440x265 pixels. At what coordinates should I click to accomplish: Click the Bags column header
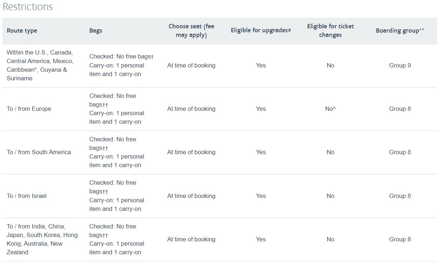pyautogui.click(x=96, y=31)
